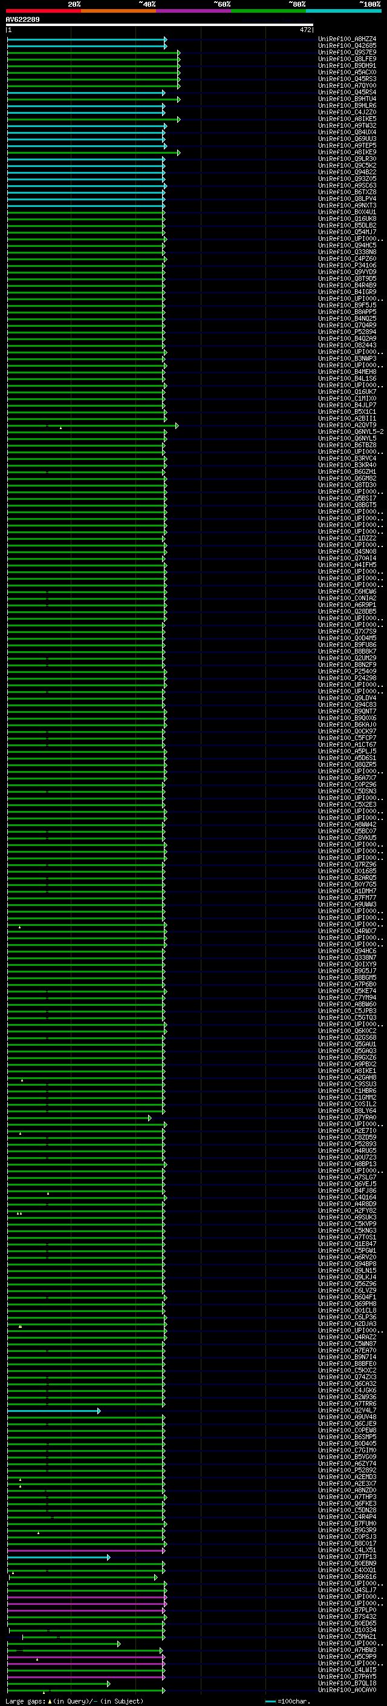387x1706 pixels.
Task: Select the UniRef100_Q6NYL5-2 label
Action: tap(351, 432)
